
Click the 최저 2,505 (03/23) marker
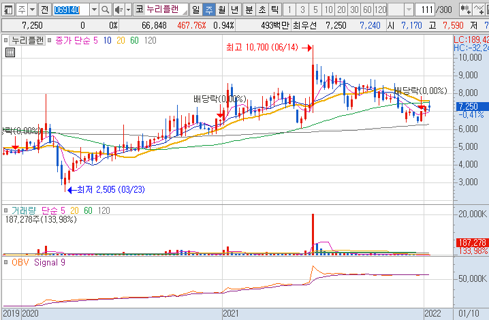(106, 190)
